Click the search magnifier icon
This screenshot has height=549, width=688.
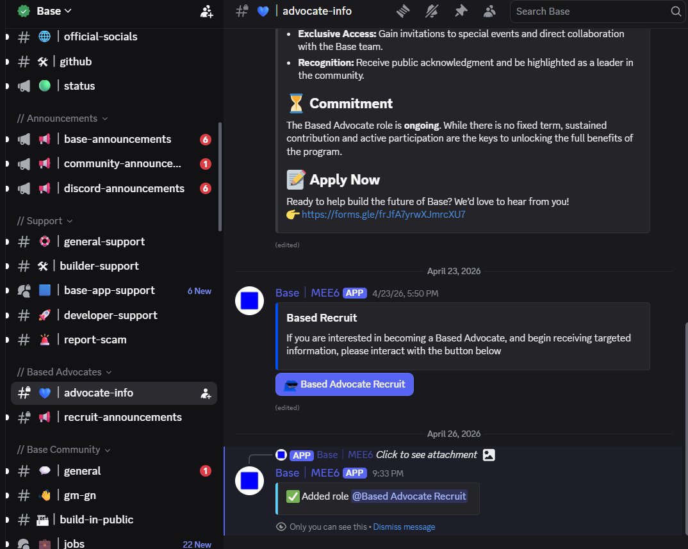(676, 11)
